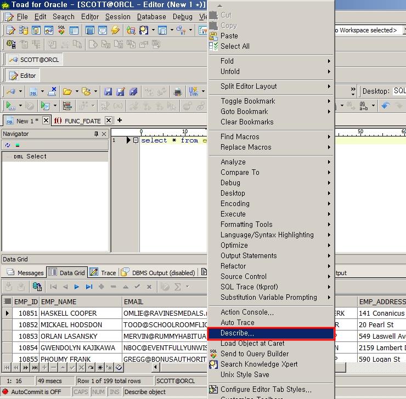The height and width of the screenshot is (399, 406).
Task: Run statement with green Execute icon
Action: [x=10, y=106]
